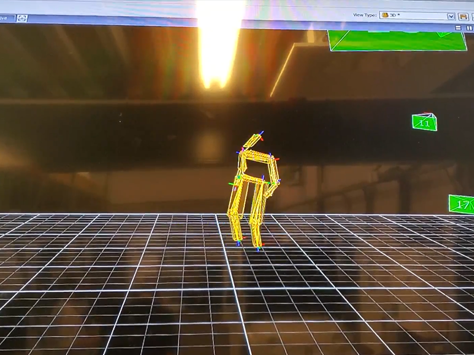
Task: Select the 3D view type field
Action: point(417,16)
